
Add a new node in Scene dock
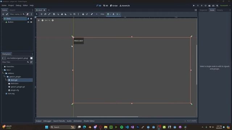(x=3, y=14)
